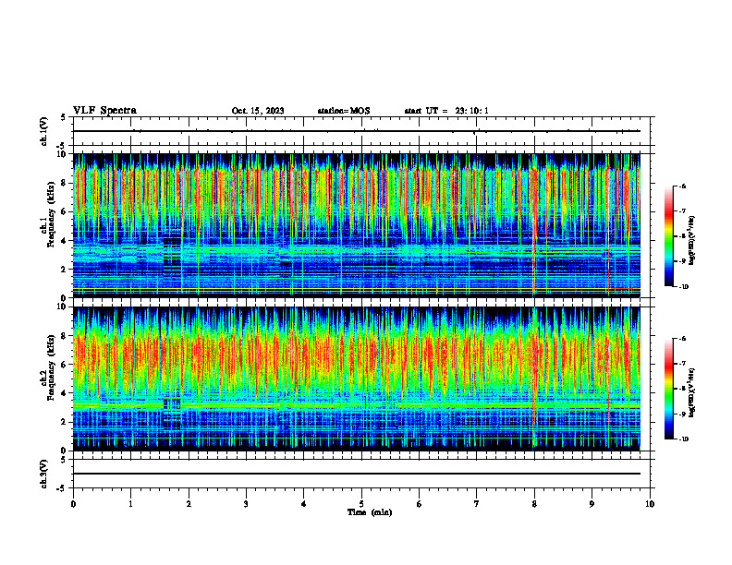Click the "6" kHz tick on ch.1 frequency axis

click(x=65, y=211)
